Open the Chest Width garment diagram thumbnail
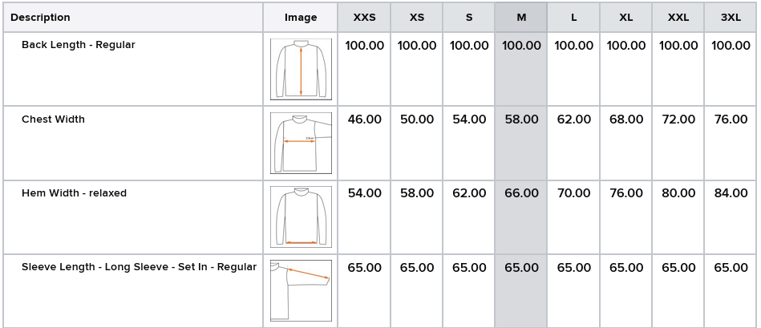 pyautogui.click(x=301, y=143)
